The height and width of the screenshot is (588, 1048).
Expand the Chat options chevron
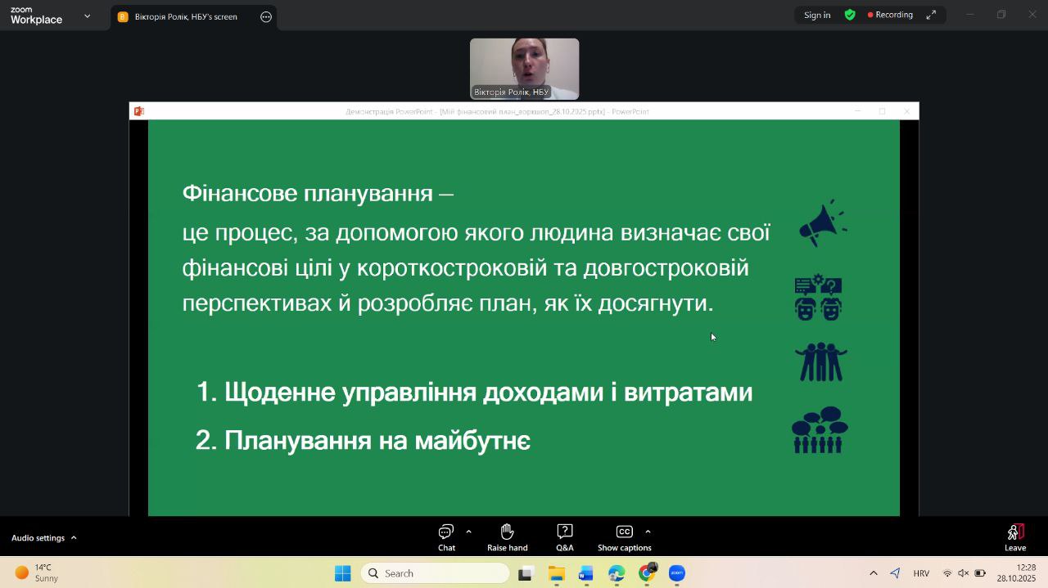click(x=468, y=532)
